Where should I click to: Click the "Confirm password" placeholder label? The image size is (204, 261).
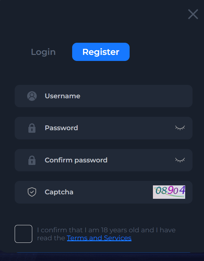76,160
